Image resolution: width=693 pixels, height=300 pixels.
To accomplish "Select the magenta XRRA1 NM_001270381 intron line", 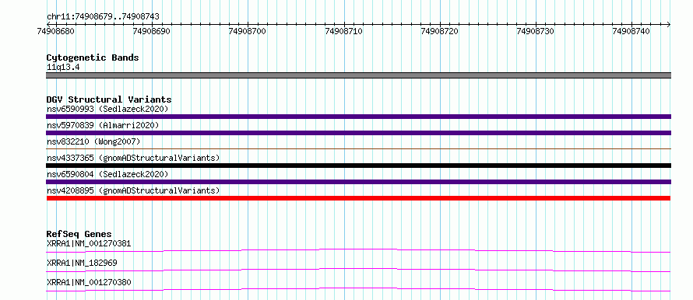I will [x=358, y=250].
